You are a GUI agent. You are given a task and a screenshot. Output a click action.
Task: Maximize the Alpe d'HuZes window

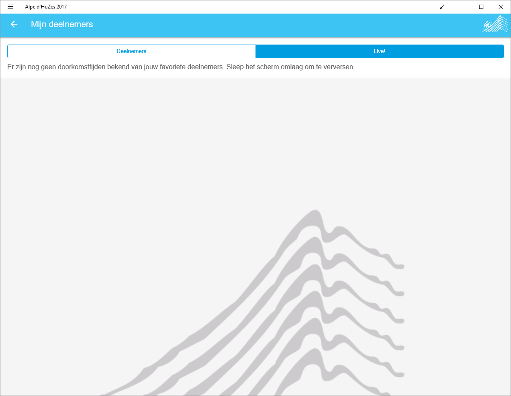click(481, 7)
